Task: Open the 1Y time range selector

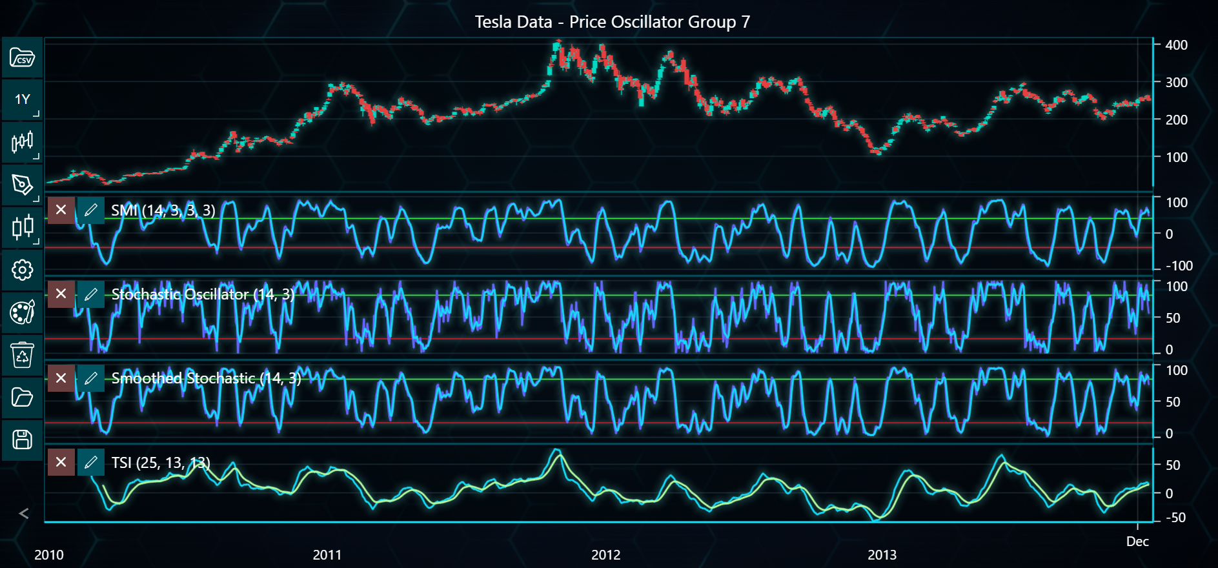Action: pos(22,99)
